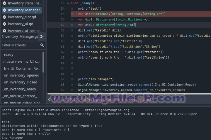211x140 pixels.
Task: Collapse the func _ready fold arrow
Action: [x=68, y=3]
